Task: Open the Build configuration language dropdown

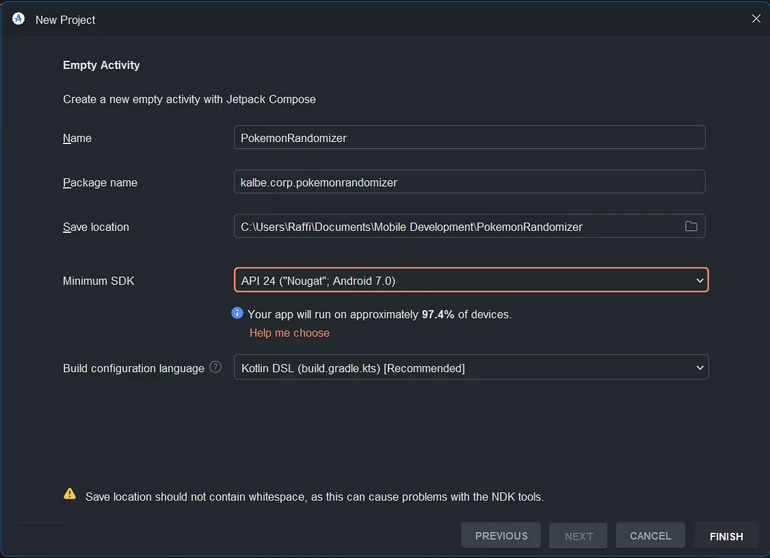Action: pyautogui.click(x=471, y=367)
